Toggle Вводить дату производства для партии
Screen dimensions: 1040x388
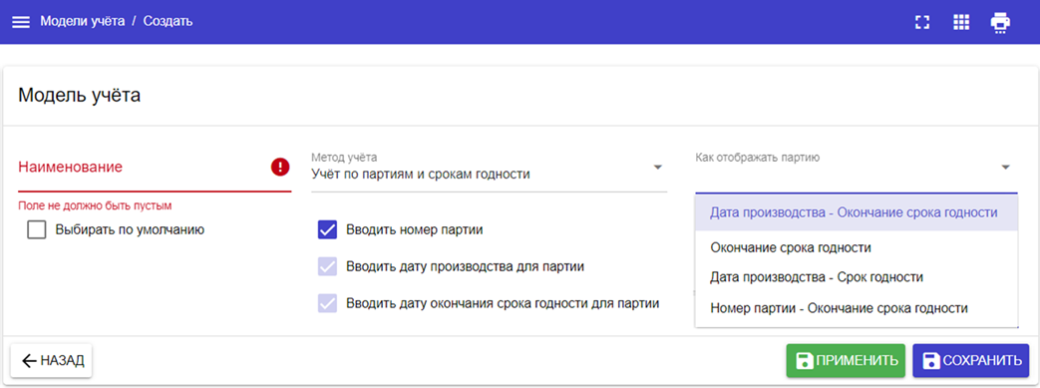click(328, 266)
